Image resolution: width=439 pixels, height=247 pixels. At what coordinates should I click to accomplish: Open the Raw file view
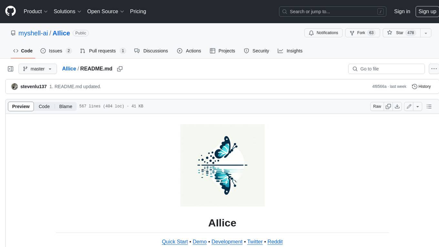tap(377, 106)
